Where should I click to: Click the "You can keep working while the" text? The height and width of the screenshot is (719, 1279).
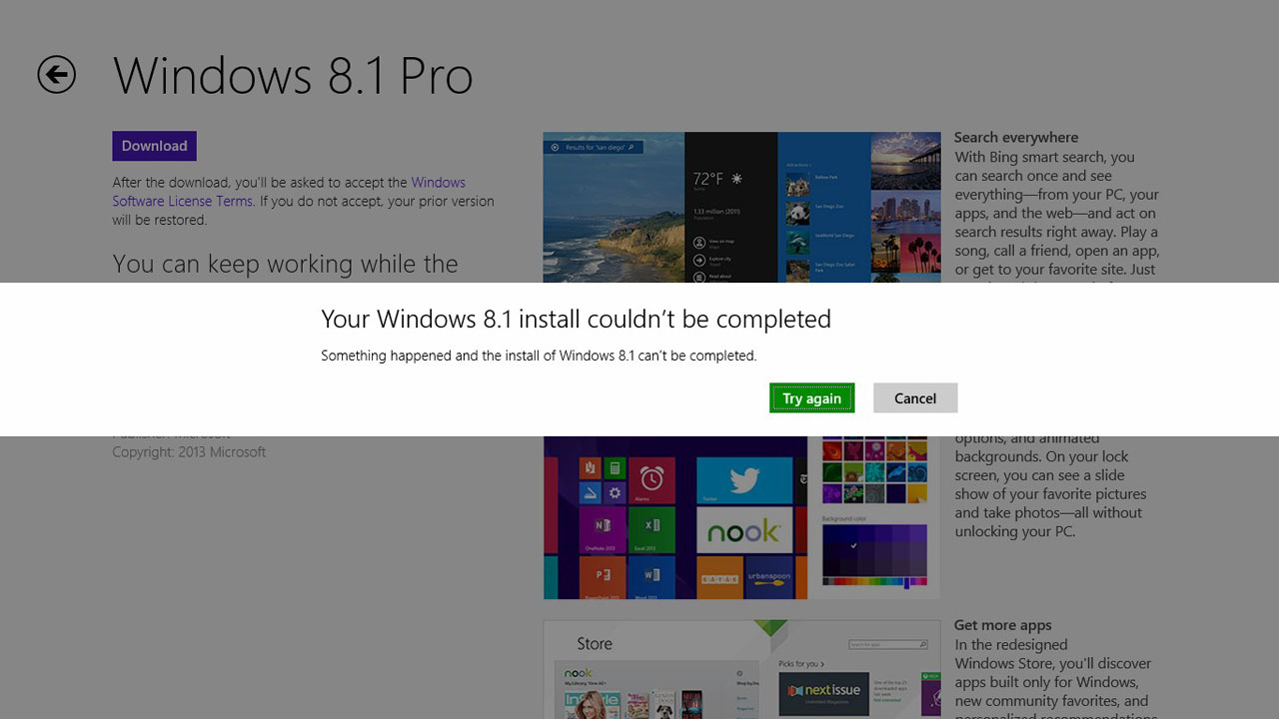click(x=285, y=265)
